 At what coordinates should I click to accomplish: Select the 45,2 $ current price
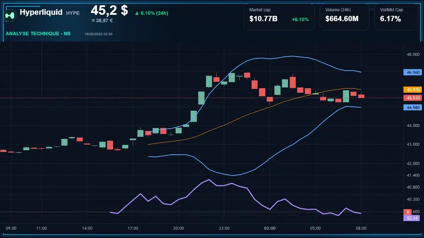(109, 10)
